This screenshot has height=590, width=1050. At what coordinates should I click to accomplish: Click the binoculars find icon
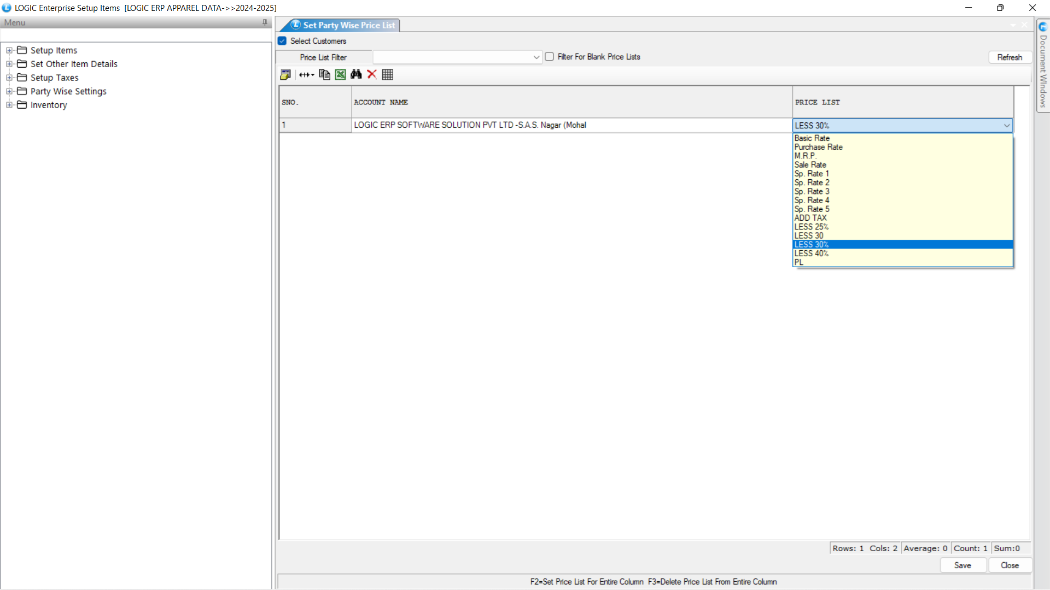356,75
